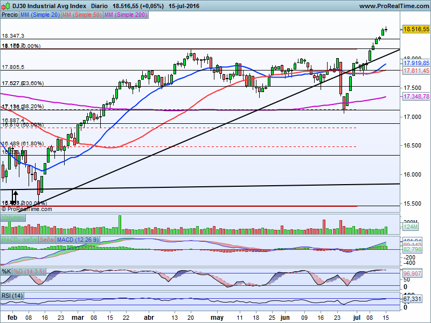This screenshot has width=431, height=323.
Task: Click the 124M volume value tag
Action: (x=411, y=227)
